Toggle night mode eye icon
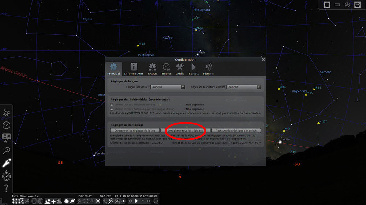The height and width of the screenshot is (205, 366). (x=92, y=201)
